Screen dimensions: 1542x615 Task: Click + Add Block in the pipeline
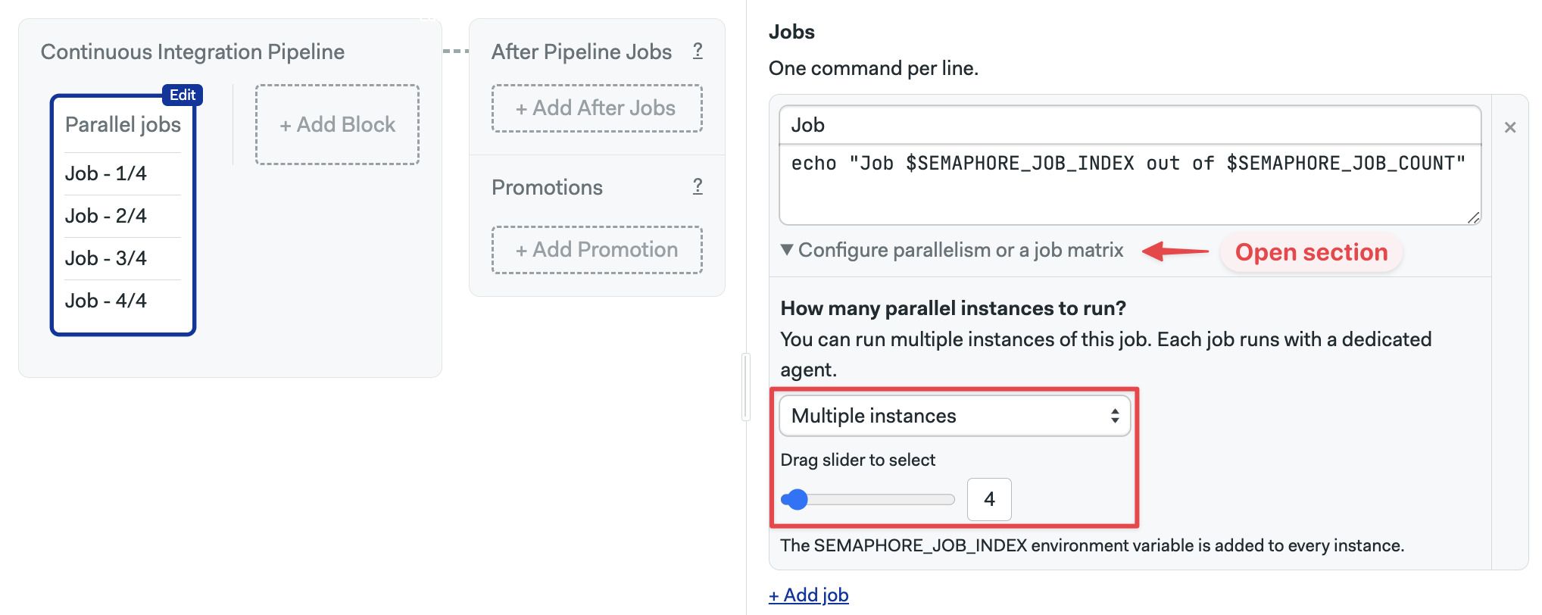(338, 124)
